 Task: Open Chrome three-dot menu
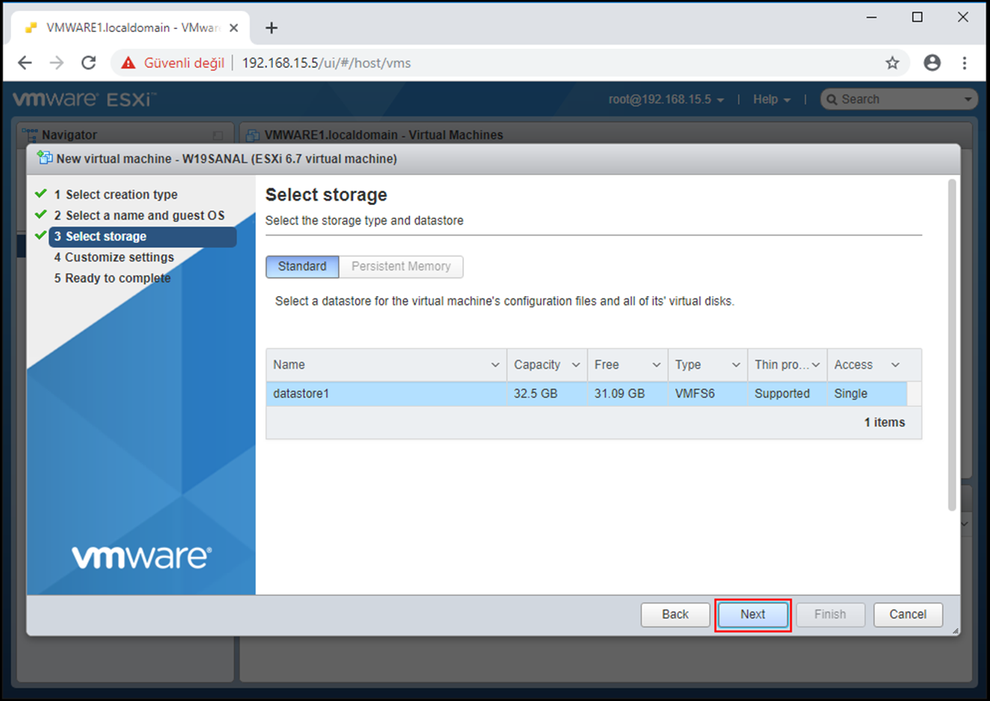coord(965,63)
